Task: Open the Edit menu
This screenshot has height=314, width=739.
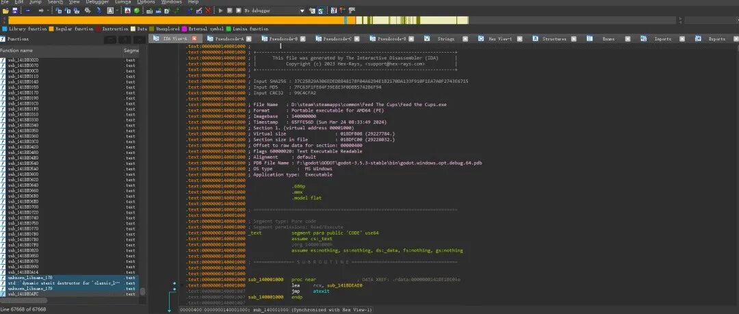Action: (19, 2)
